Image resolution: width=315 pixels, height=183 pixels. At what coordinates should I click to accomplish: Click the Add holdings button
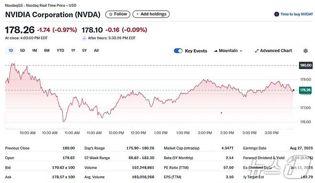coord(151,14)
